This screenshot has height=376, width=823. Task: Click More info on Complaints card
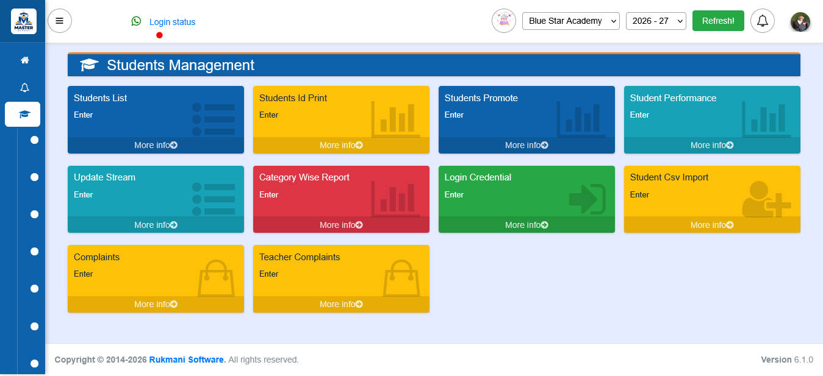[x=156, y=304]
